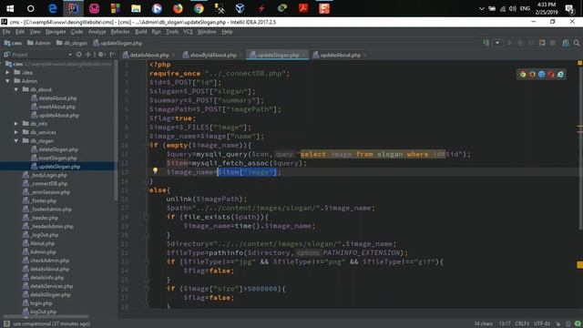The width and height of the screenshot is (583, 328).
Task: Expand the .idea folder
Action: (7, 73)
